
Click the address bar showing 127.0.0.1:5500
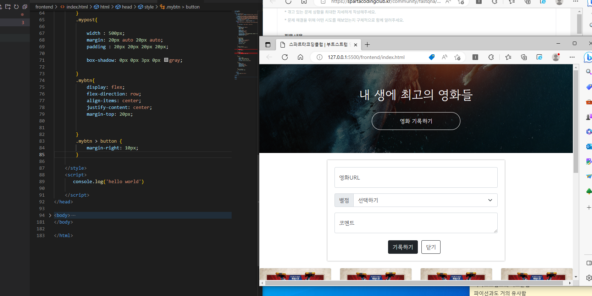tap(366, 57)
